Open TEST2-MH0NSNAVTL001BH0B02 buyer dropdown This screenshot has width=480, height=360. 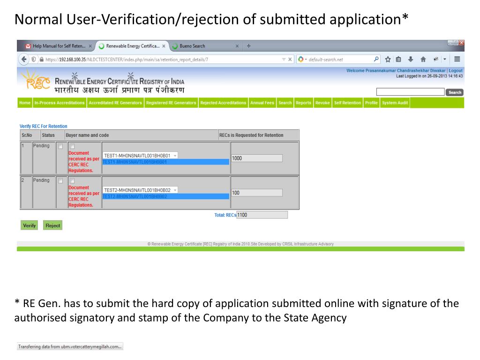(x=140, y=190)
